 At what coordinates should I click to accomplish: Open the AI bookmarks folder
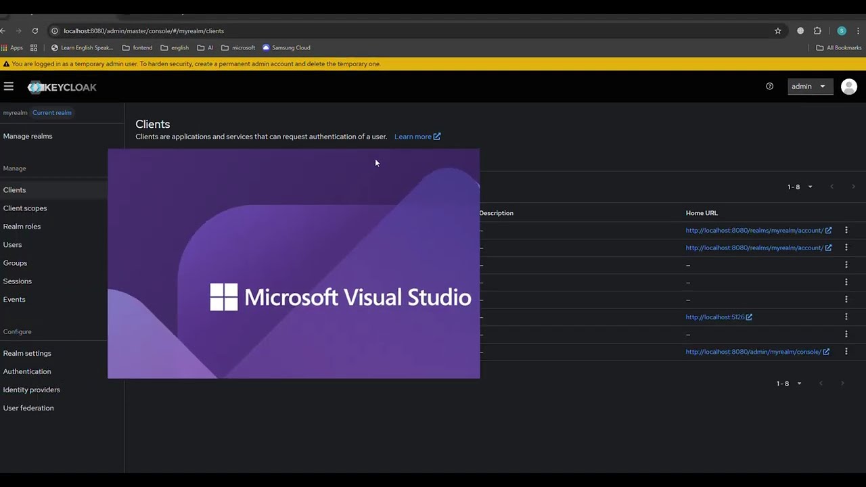click(x=205, y=47)
